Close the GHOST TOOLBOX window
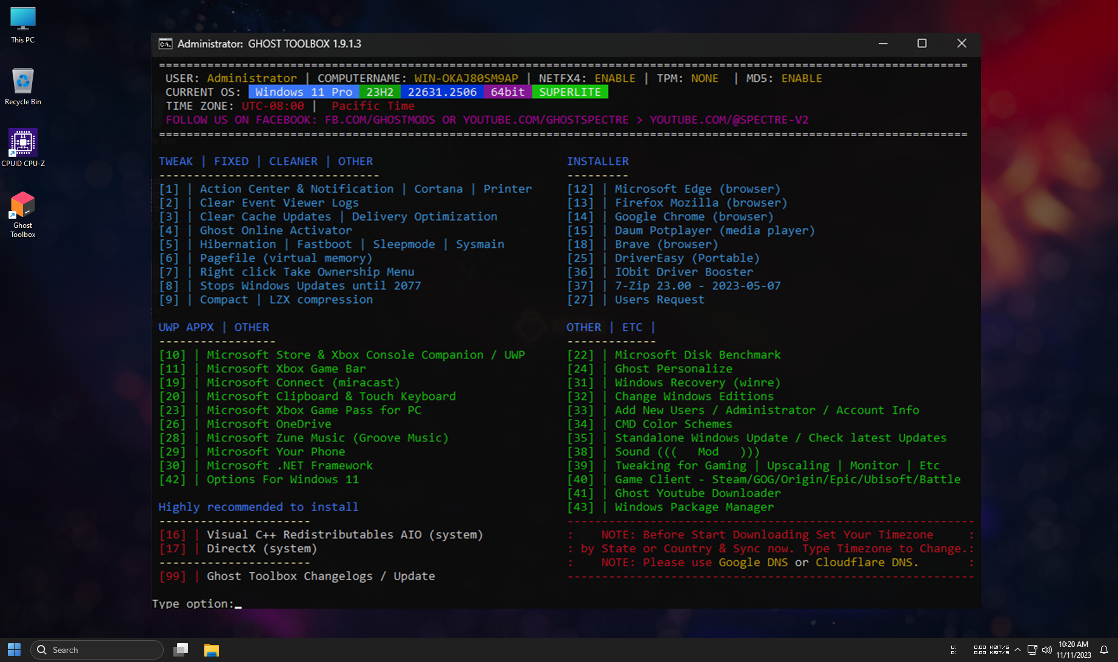 962,43
